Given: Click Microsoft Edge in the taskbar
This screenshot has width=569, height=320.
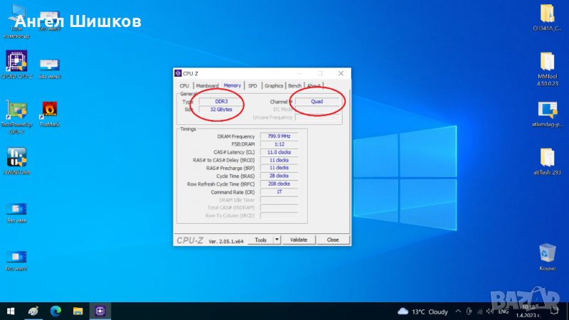Looking at the screenshot, I should pyautogui.click(x=55, y=311).
